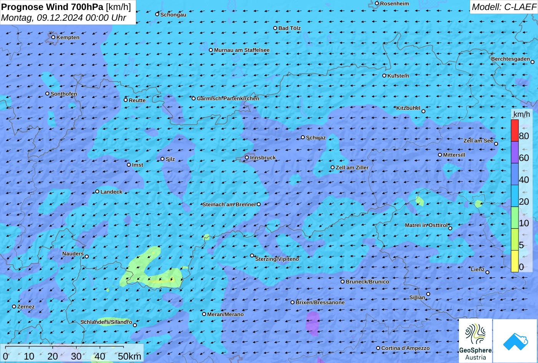Viewport: 538px width, 363px height.
Task: Click the 'Brixen/Bressanone' place name
Action: (320, 302)
